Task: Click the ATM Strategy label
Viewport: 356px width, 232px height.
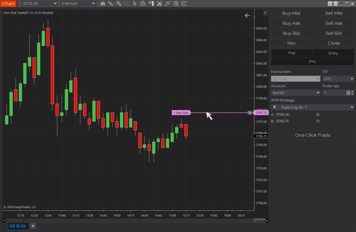Action: coord(282,100)
